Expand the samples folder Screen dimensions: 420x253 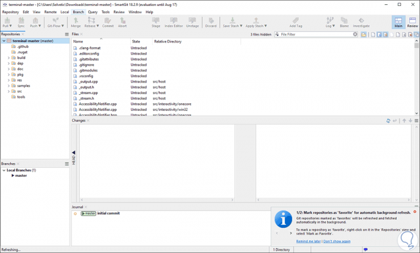click(x=8, y=86)
